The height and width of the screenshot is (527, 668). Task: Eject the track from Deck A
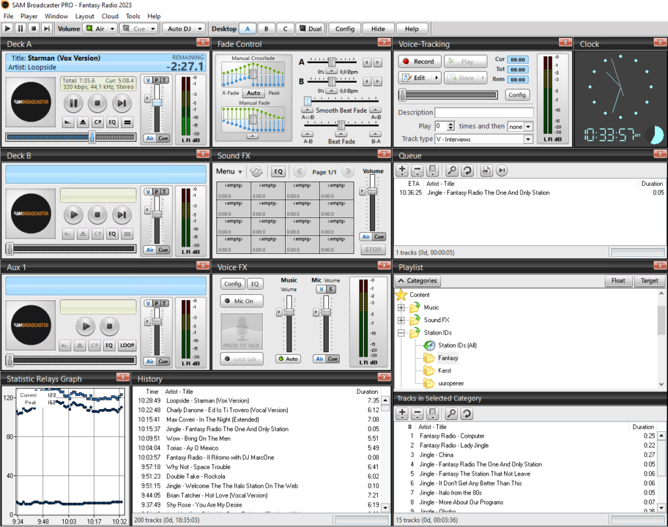(83, 122)
